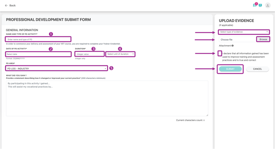This screenshot has height=149, width=275.
Task: Click the resize grip of the statement textarea
Action: point(207,115)
